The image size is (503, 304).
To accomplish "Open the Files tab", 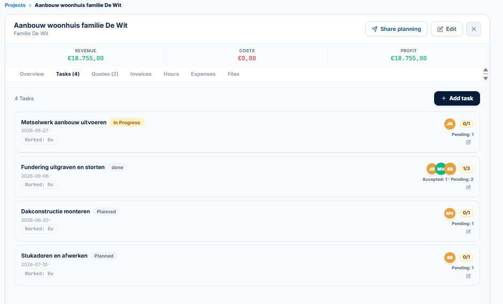I will 233,74.
